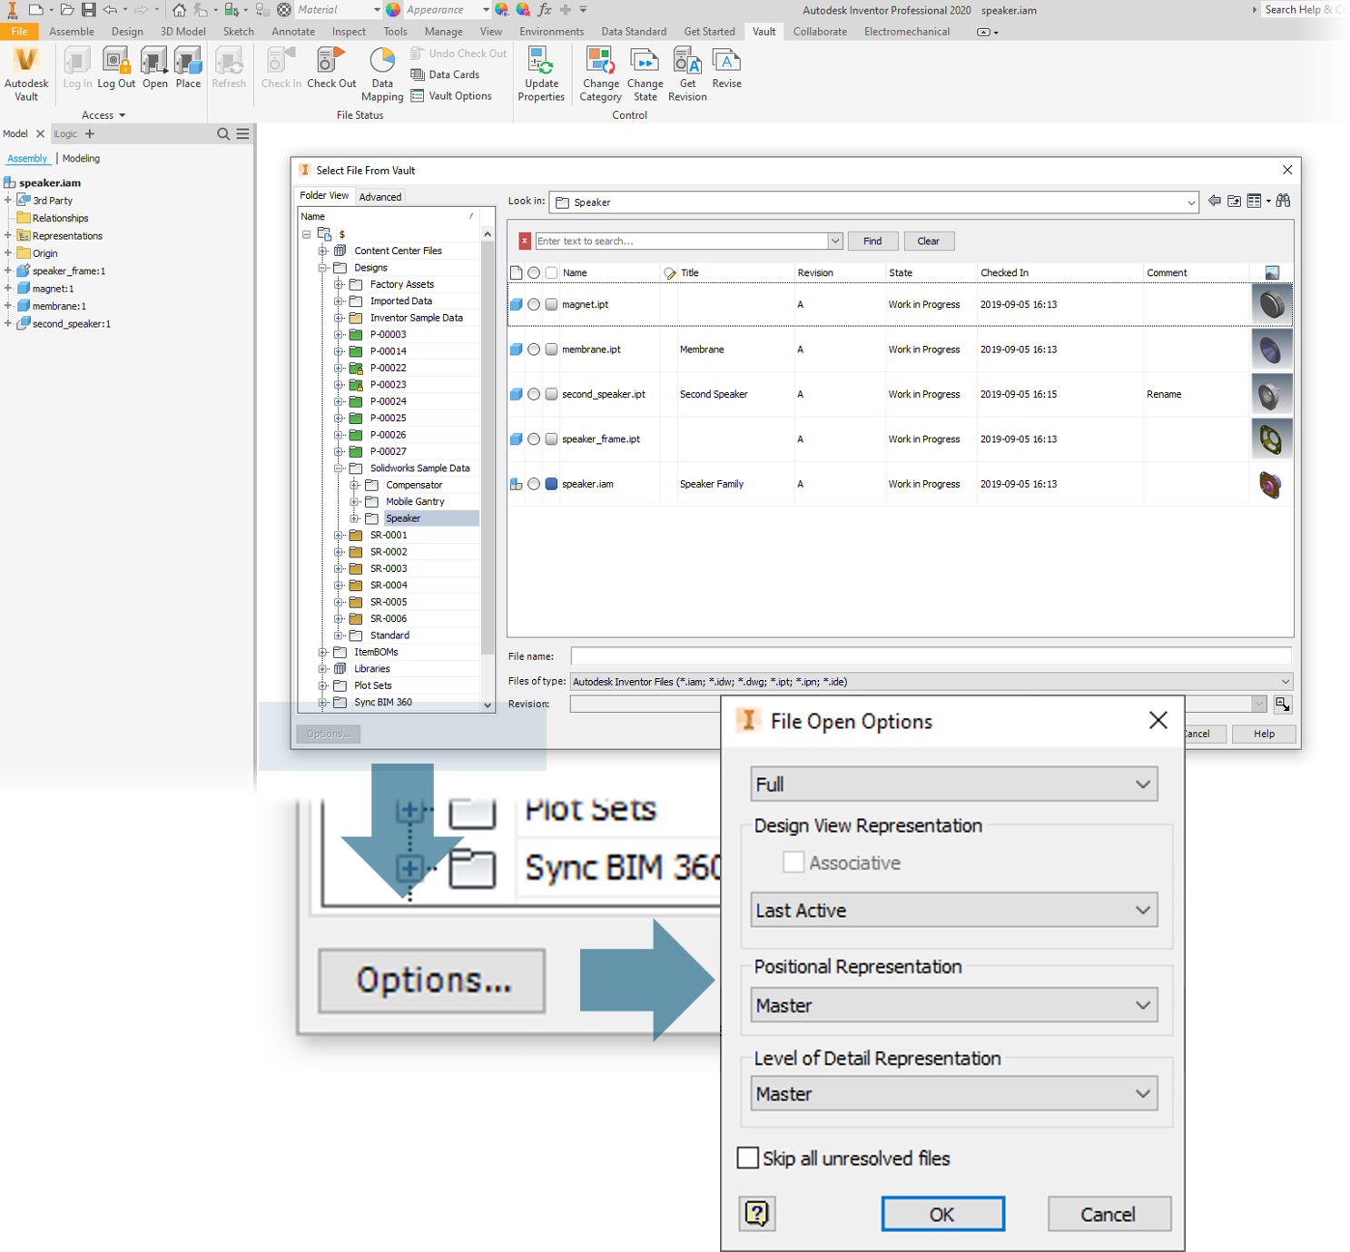Click the Find button
This screenshot has height=1252, width=1350.
tap(872, 241)
